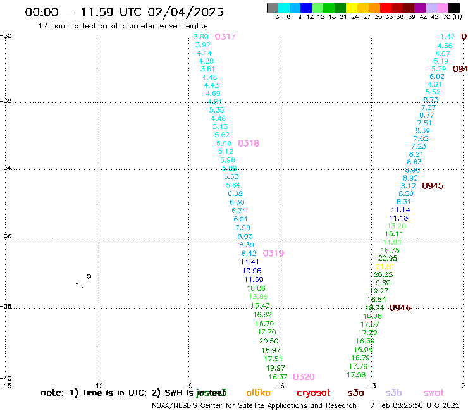
Task: Click the light green value 13.86
Action: pos(258,297)
